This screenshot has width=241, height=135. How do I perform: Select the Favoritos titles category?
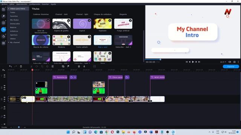(x=14, y=16)
